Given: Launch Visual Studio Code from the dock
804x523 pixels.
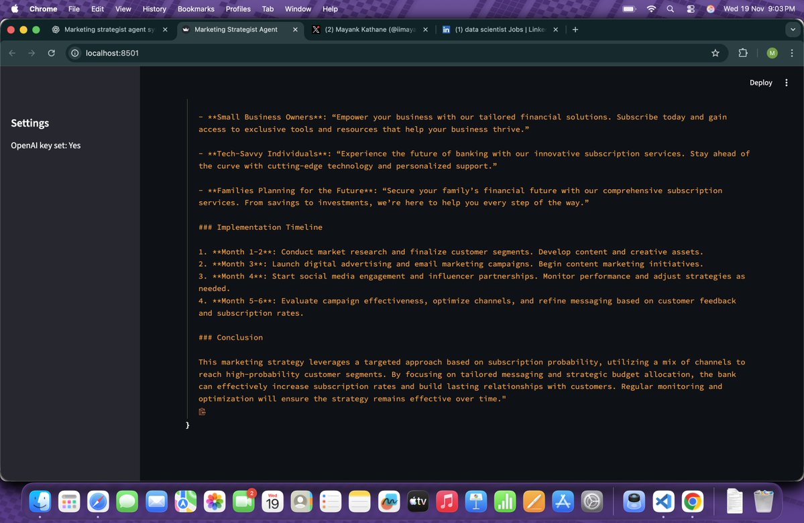Looking at the screenshot, I should tap(664, 501).
